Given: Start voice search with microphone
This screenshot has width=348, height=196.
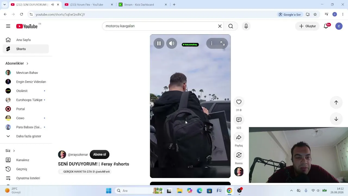Looking at the screenshot, I should pyautogui.click(x=246, y=26).
